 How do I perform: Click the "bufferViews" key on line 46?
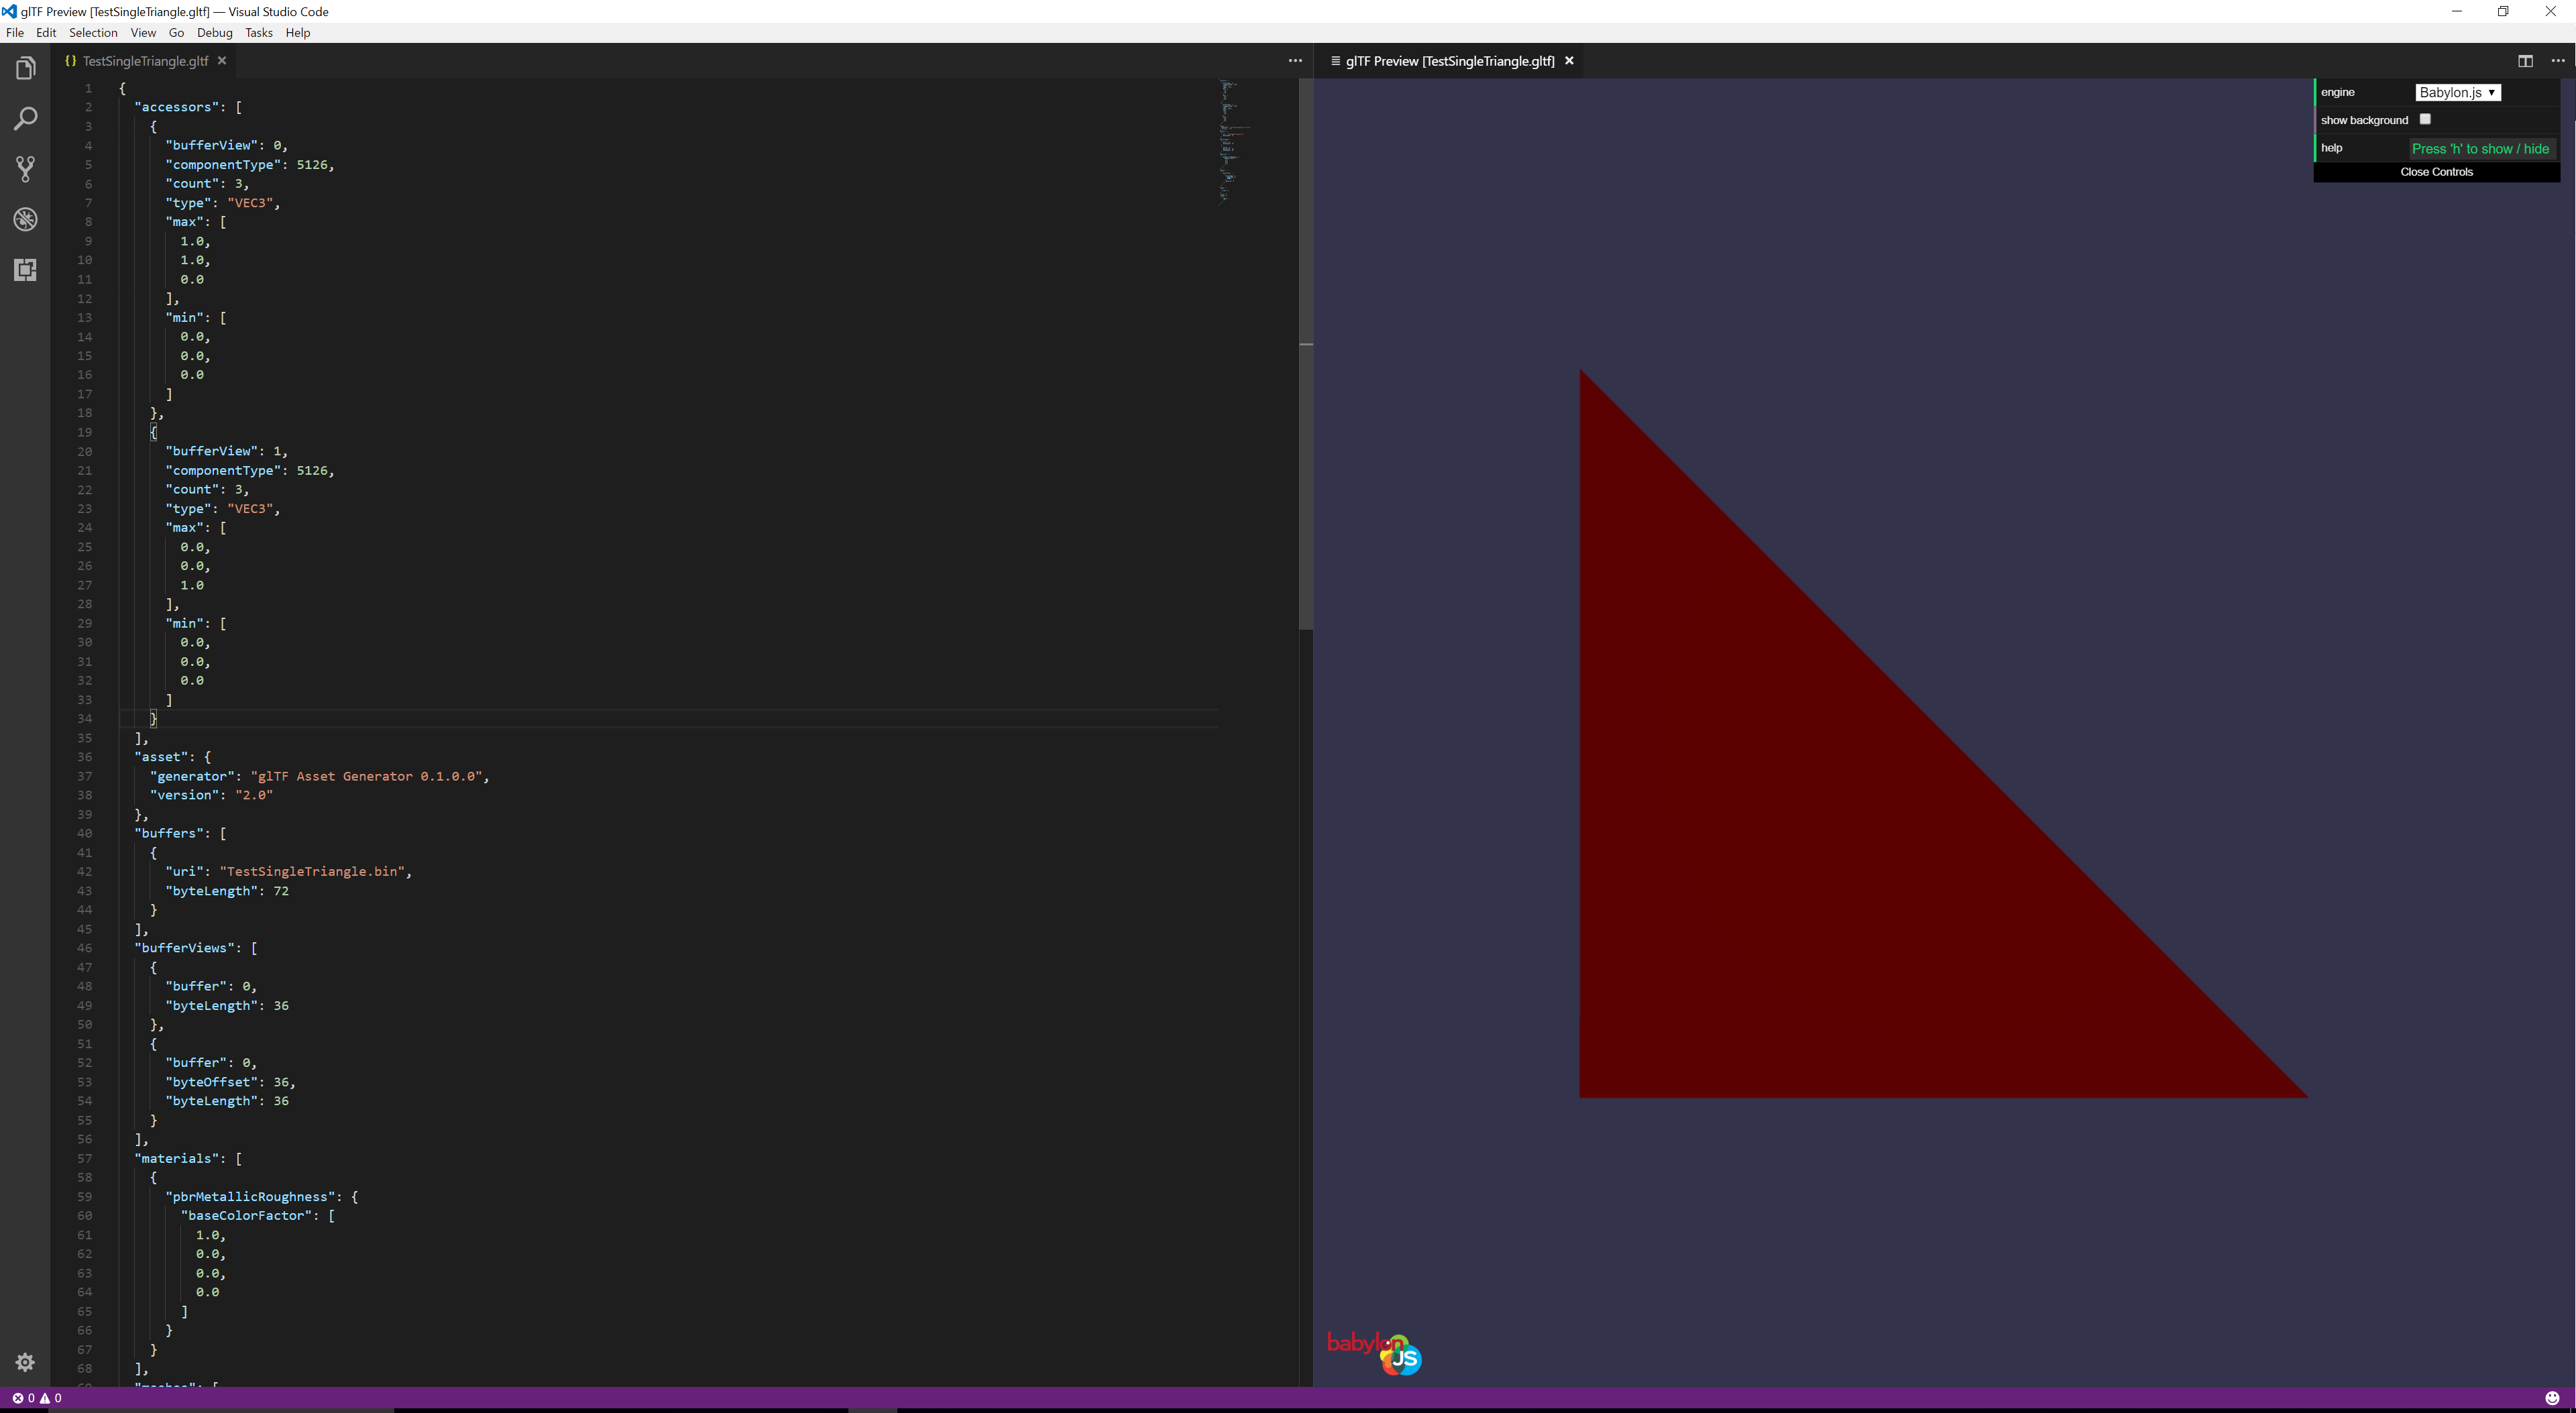185,948
